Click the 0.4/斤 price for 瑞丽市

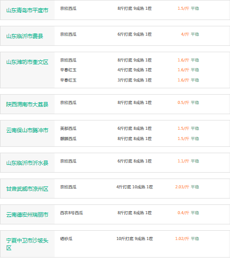[183, 213]
